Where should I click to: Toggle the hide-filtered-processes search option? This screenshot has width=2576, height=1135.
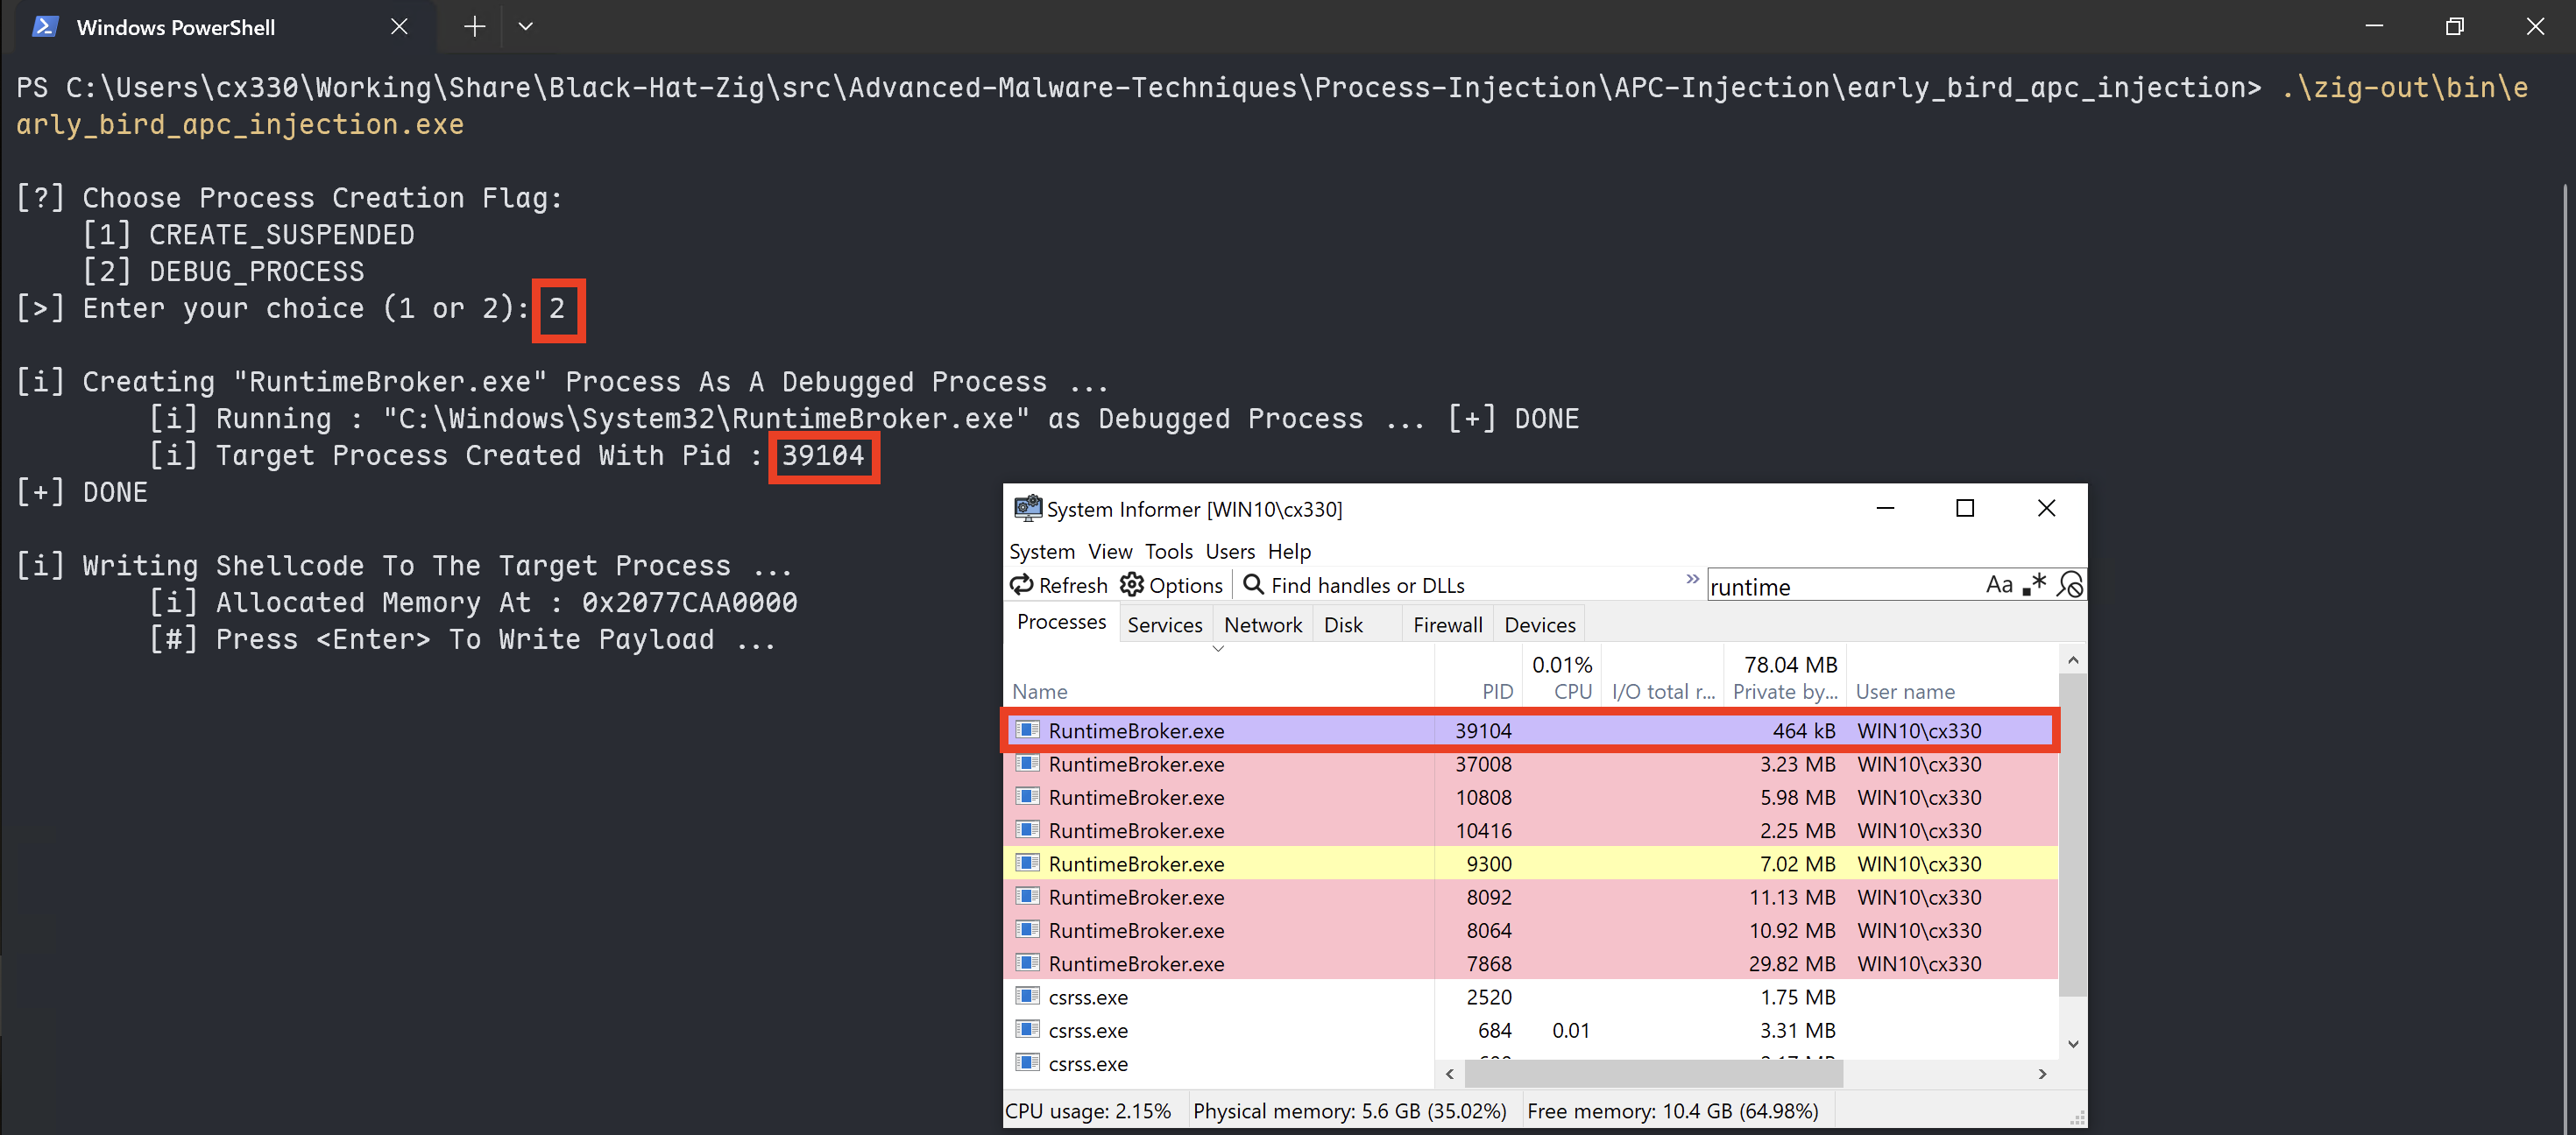pos(2069,584)
